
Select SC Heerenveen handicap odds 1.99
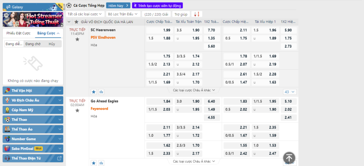[160, 30]
